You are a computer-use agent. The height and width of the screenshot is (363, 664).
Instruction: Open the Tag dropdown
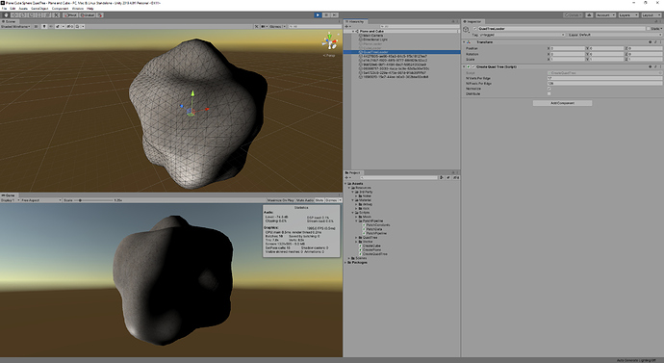tap(522, 35)
